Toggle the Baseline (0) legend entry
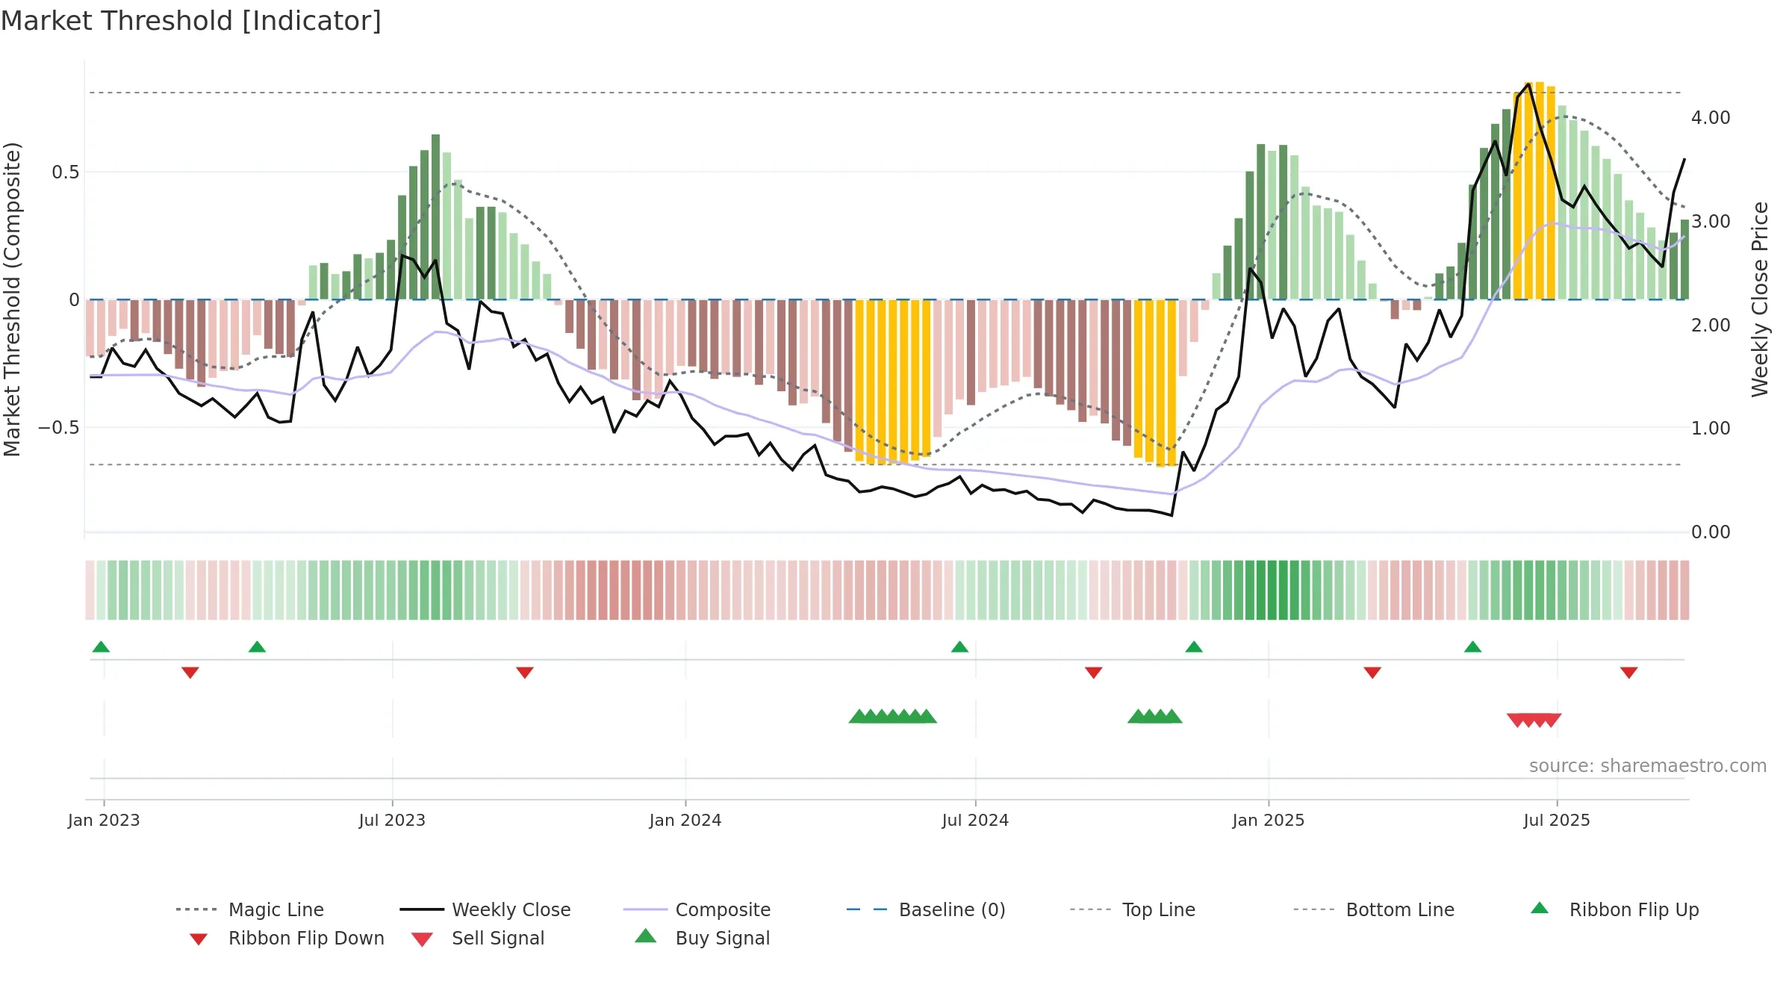This screenshot has width=1792, height=1008. click(x=926, y=909)
